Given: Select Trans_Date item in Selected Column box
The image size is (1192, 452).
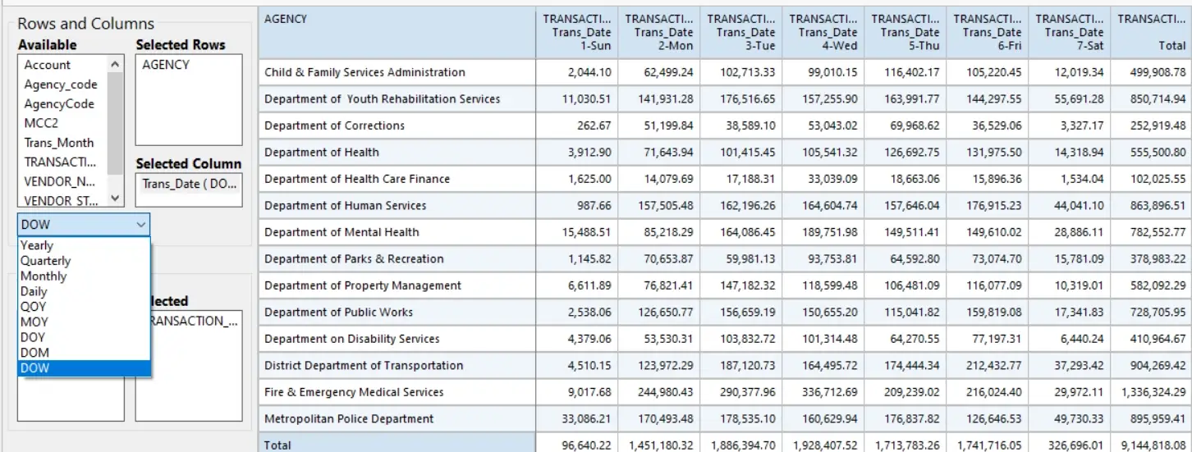Looking at the screenshot, I should point(189,184).
